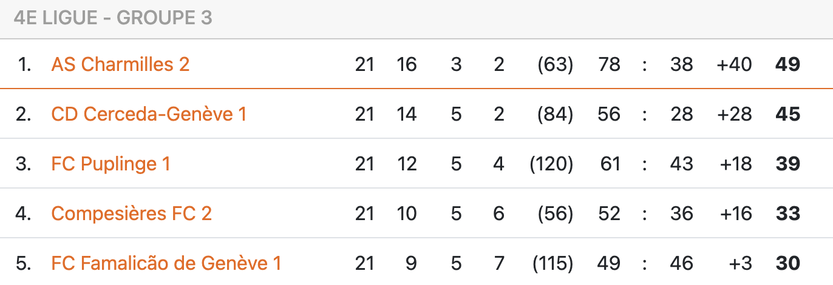Click CD Cerceda-Genève 1's 45 points value
The height and width of the screenshot is (285, 833).
787,114
